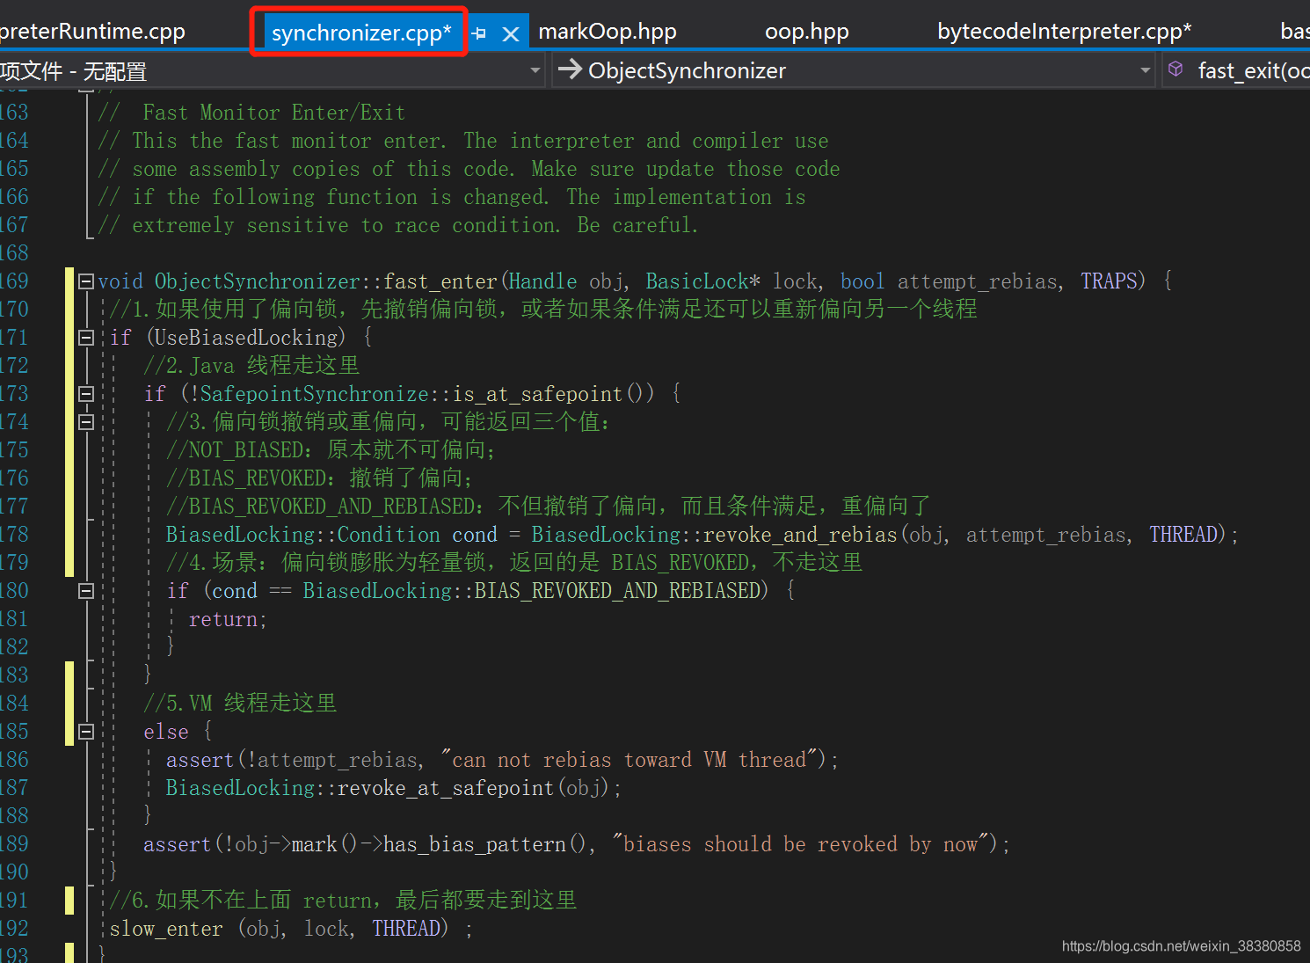Image resolution: width=1310 pixels, height=963 pixels.
Task: Click the SafepointSynchronize class name
Action: pyautogui.click(x=315, y=394)
